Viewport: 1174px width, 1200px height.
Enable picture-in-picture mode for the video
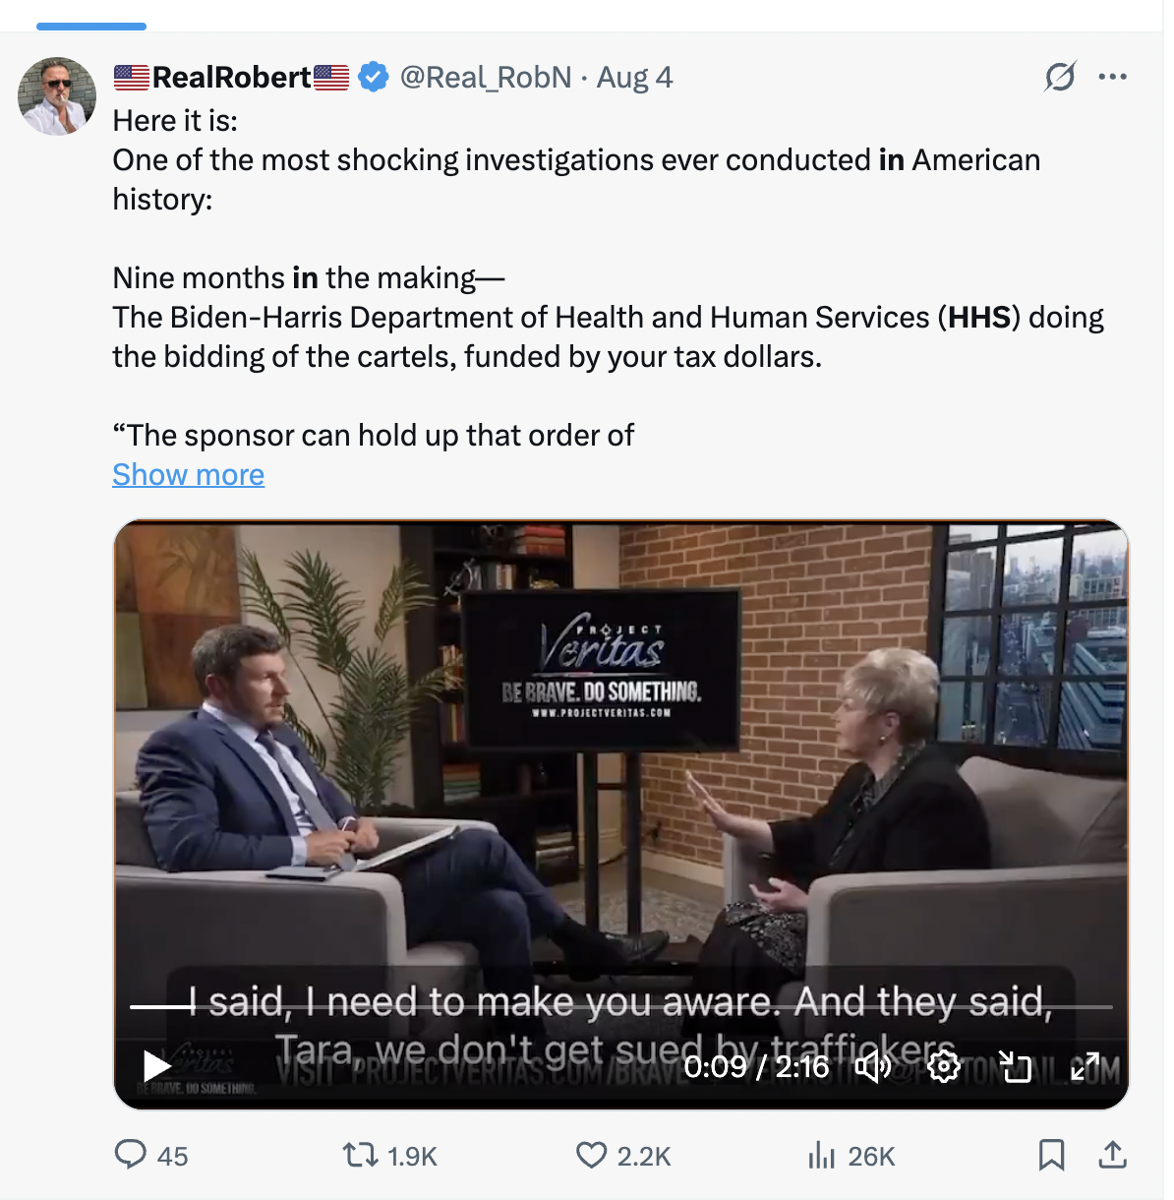(x=1015, y=1066)
